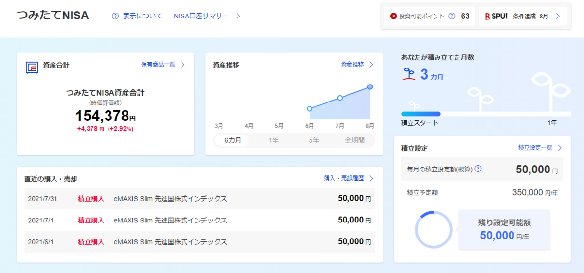This screenshot has width=584, height=273.
Task: Click the July data point on chart
Action: [340, 98]
